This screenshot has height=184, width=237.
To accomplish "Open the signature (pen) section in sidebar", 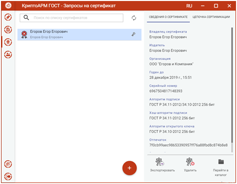I will (x=8, y=17).
